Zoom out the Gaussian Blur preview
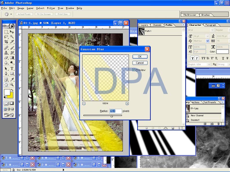The height and width of the screenshot is (172, 230). coord(84,103)
